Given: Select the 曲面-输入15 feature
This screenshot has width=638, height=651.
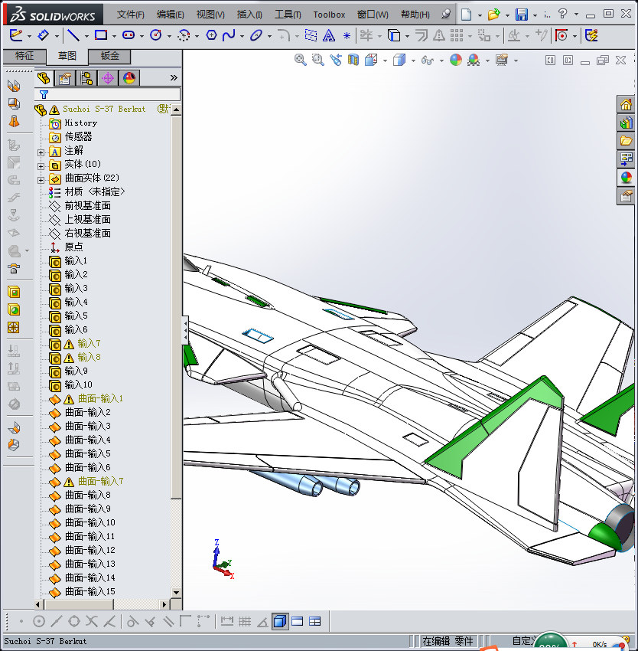Looking at the screenshot, I should (90, 591).
